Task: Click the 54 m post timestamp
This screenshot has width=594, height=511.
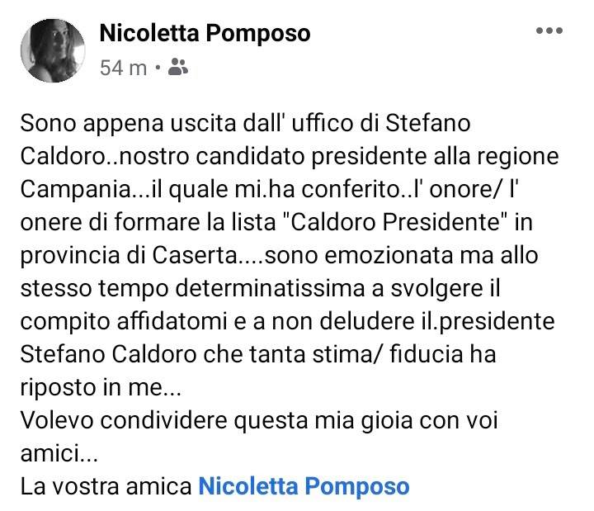Action: click(122, 68)
